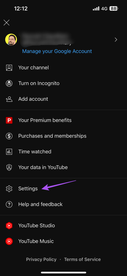Click the Your data shield icon

point(9,167)
